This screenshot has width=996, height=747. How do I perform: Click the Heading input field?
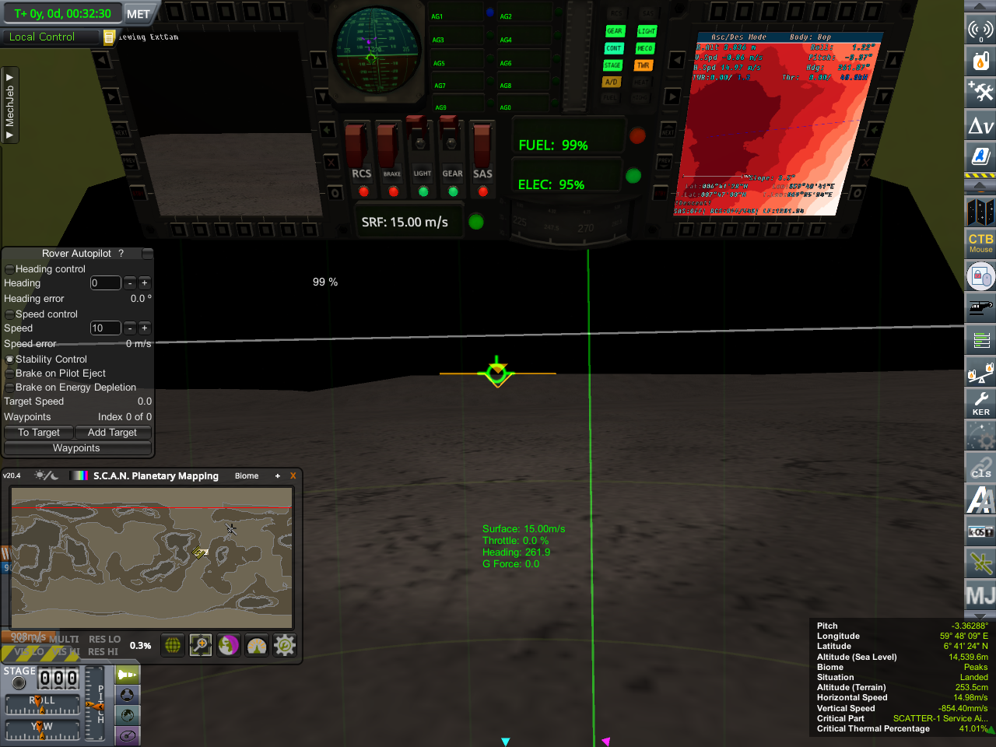(x=105, y=283)
